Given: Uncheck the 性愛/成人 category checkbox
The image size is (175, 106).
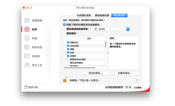Looking at the screenshot, I should tap(68, 42).
